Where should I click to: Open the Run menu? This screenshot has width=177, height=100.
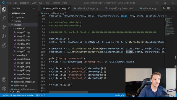(47, 3)
